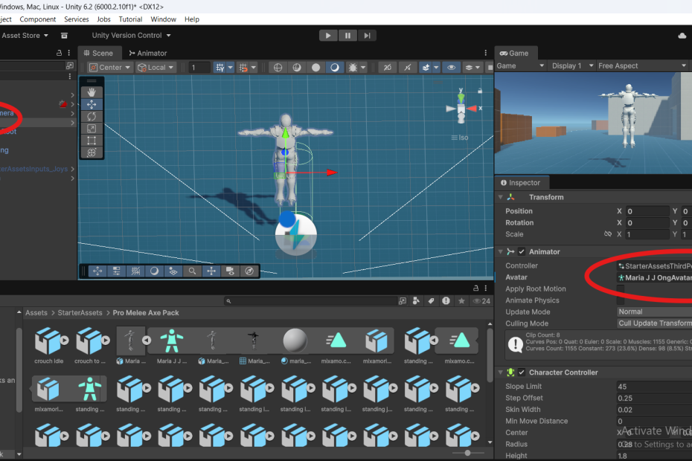Viewport: 692px width, 461px height.
Task: Disable the Animator component checkbox
Action: point(522,252)
